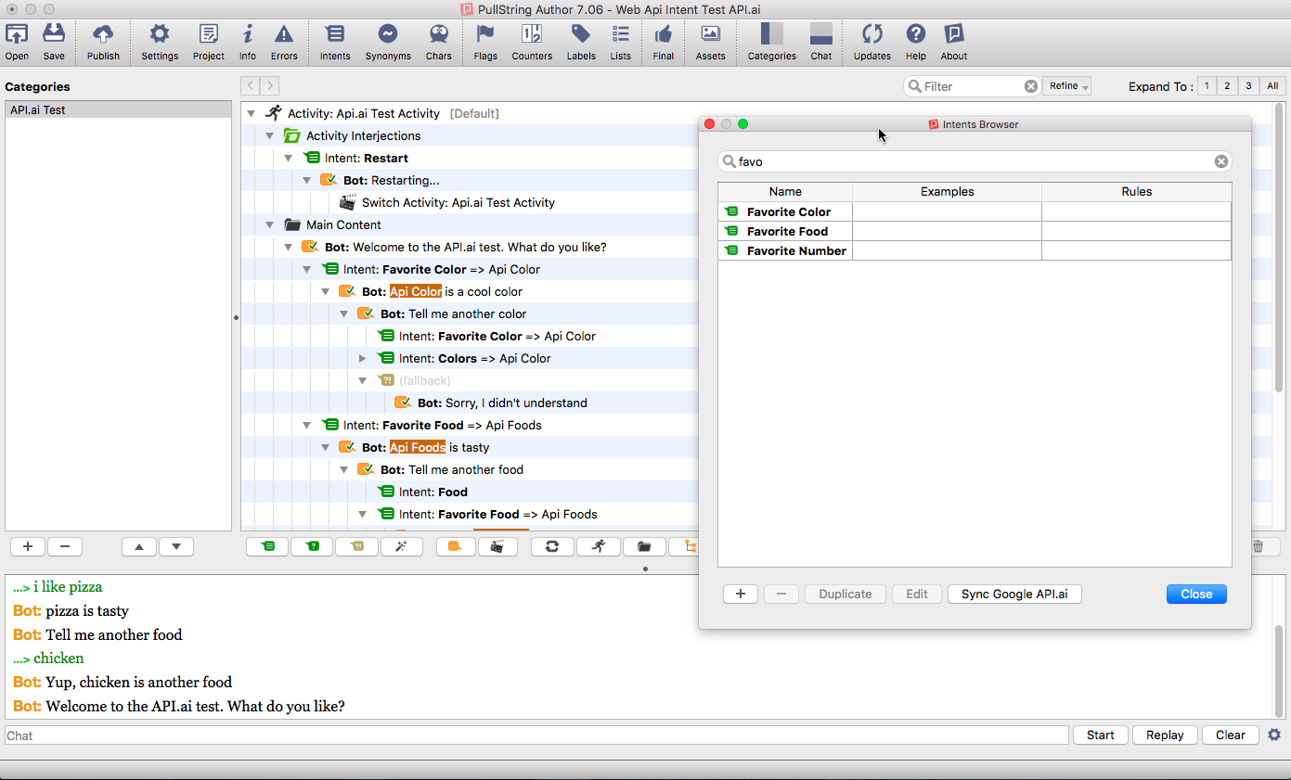1291x780 pixels.
Task: Open the Assets toolbar icon
Action: (x=711, y=41)
